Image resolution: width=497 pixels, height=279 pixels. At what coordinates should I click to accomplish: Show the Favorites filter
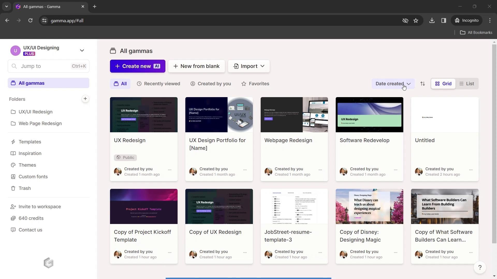click(x=255, y=84)
